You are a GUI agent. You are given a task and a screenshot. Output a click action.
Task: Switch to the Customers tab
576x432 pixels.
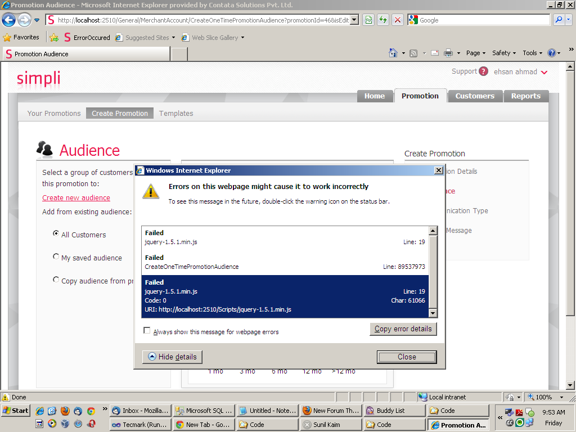point(475,96)
